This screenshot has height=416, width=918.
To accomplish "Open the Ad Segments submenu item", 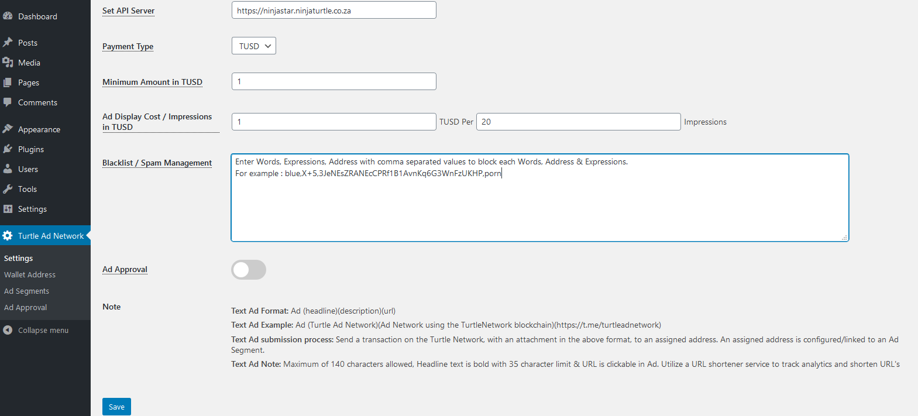I will coord(27,291).
